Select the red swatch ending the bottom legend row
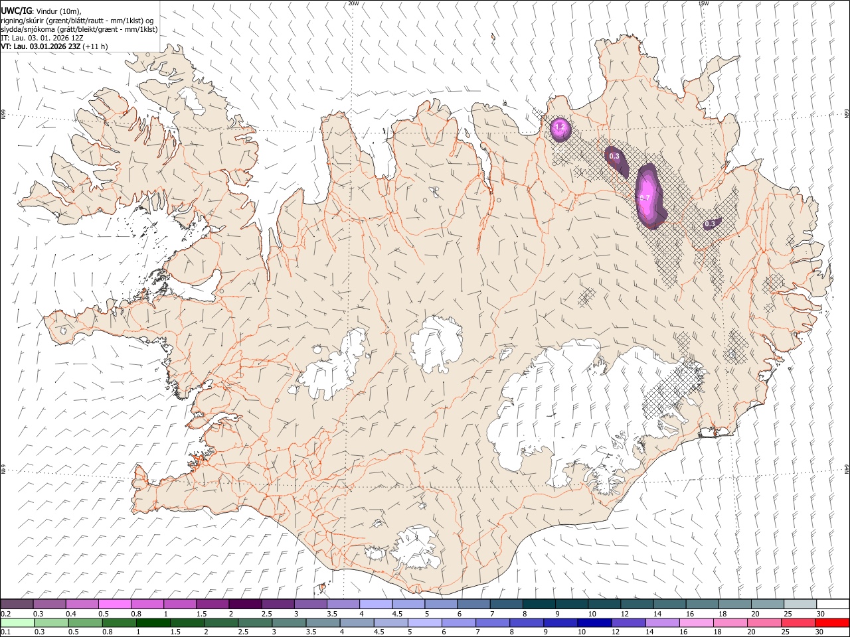Image resolution: width=850 pixels, height=637 pixels. 832,622
